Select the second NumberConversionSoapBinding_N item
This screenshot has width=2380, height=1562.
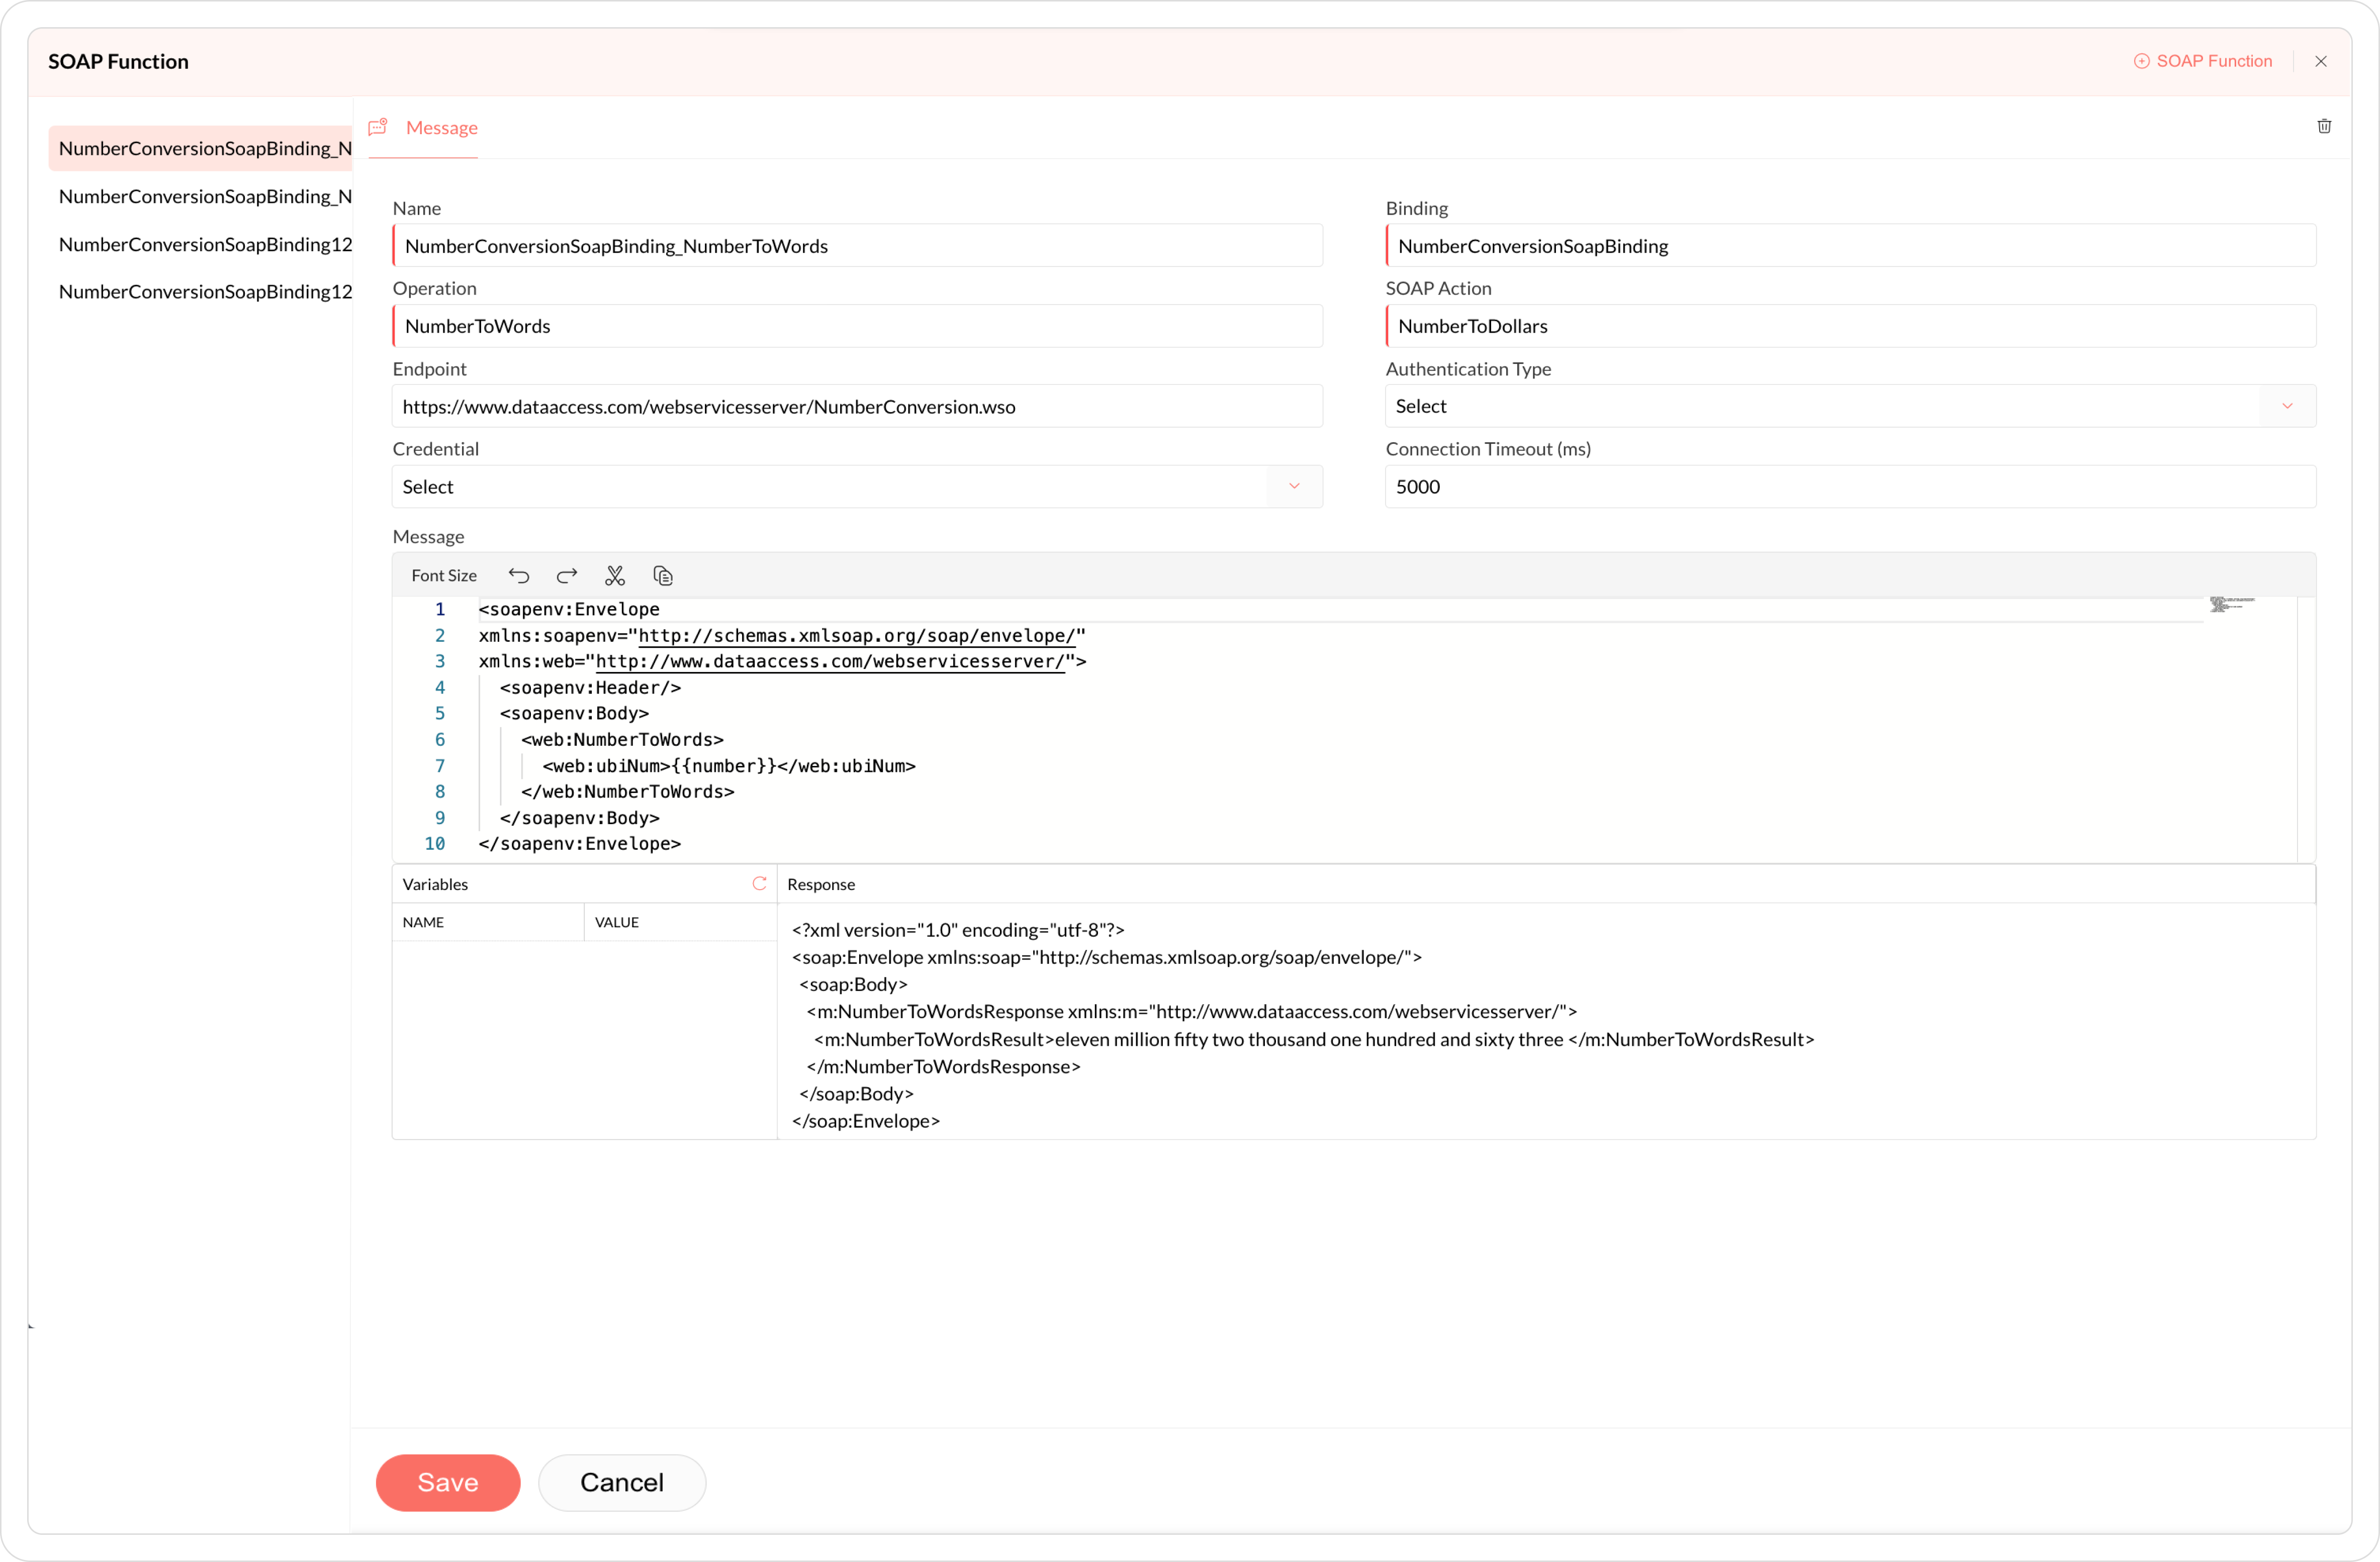205,196
